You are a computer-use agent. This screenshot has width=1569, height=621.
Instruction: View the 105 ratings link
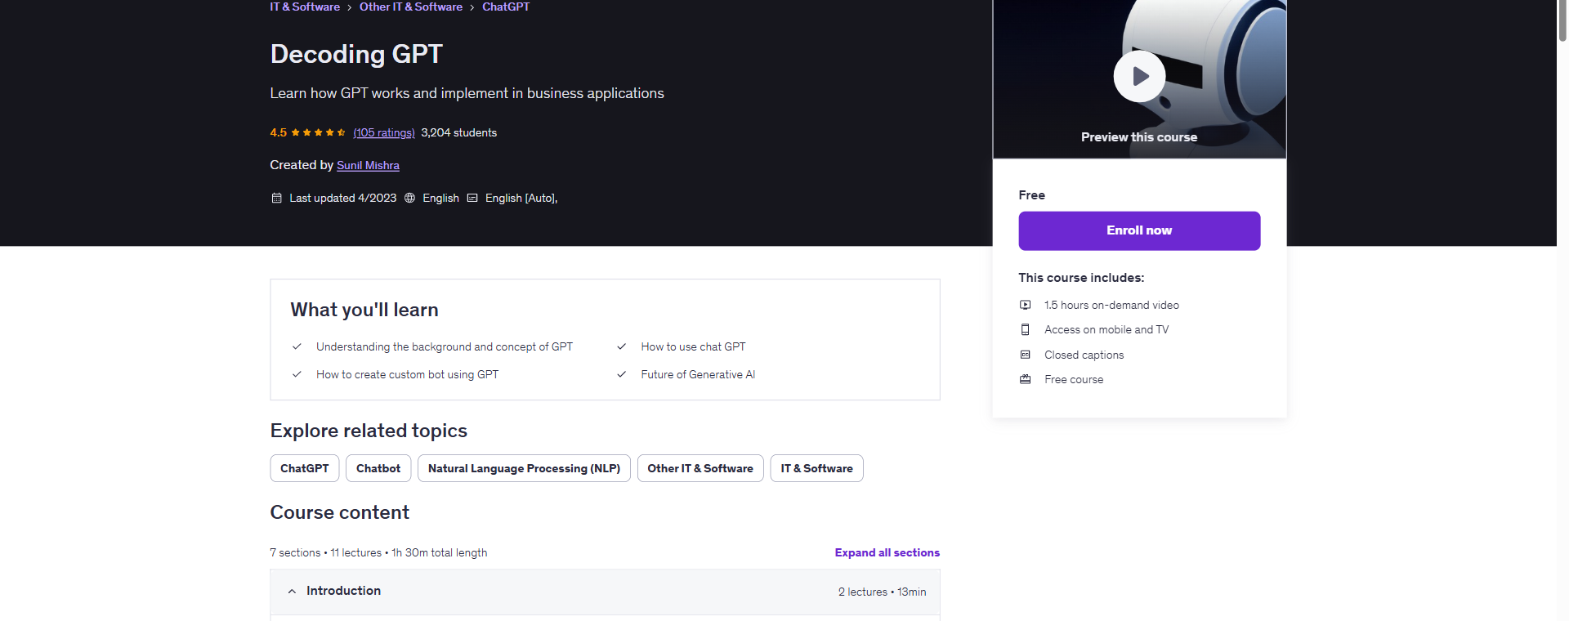pyautogui.click(x=384, y=132)
